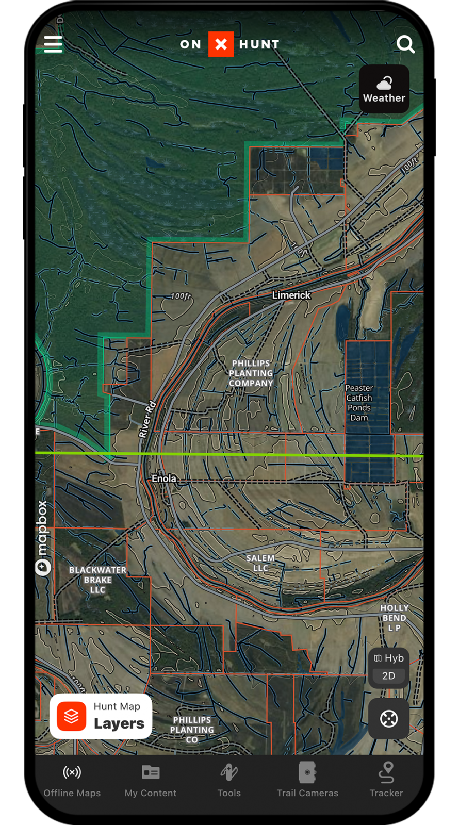Viewport: 459px width, 825px height.
Task: Switch the Hyb basemap type
Action: [x=389, y=658]
